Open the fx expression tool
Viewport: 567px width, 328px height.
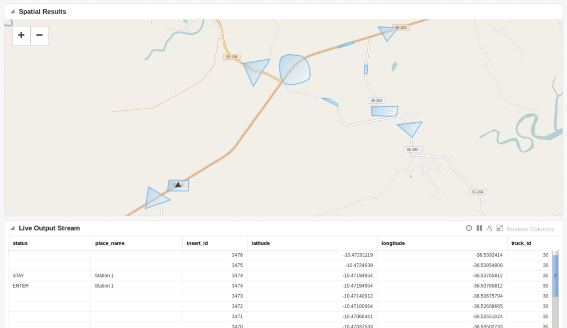pyautogui.click(x=489, y=228)
